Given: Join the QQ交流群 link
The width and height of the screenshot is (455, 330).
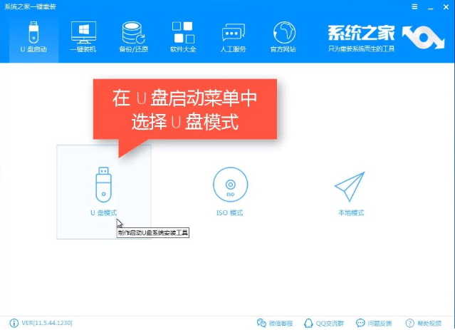Looking at the screenshot, I should [323, 323].
